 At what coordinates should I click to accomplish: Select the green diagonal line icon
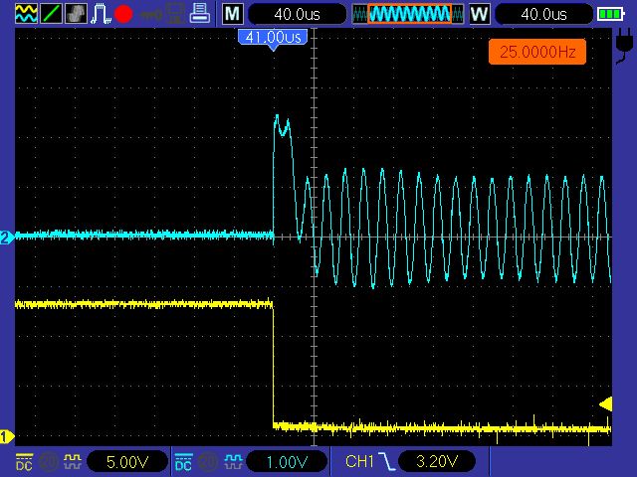pyautogui.click(x=51, y=14)
